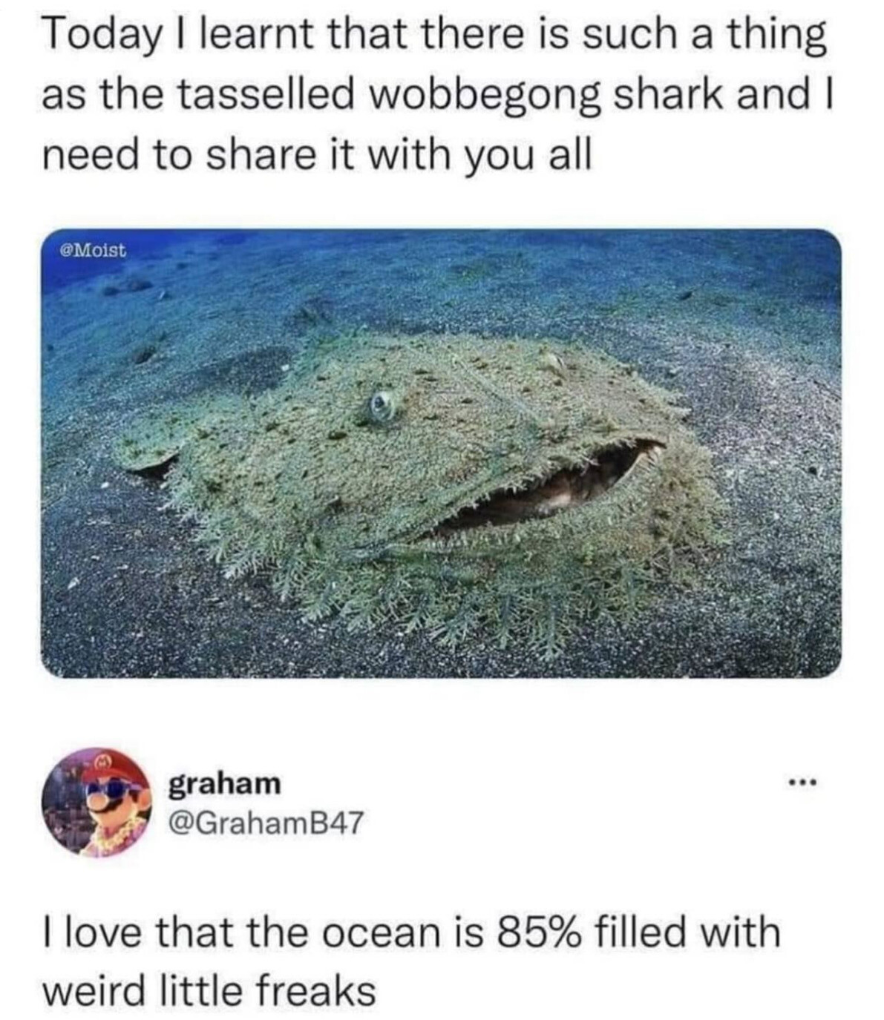Click the @Moist watermark on the photo

93,250
